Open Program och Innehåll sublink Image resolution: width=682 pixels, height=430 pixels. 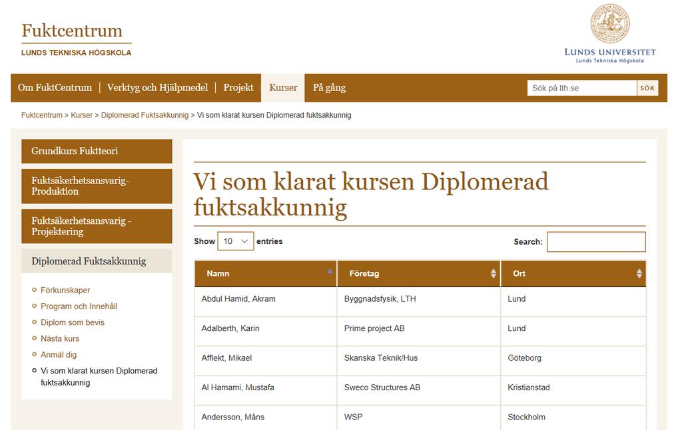(79, 306)
